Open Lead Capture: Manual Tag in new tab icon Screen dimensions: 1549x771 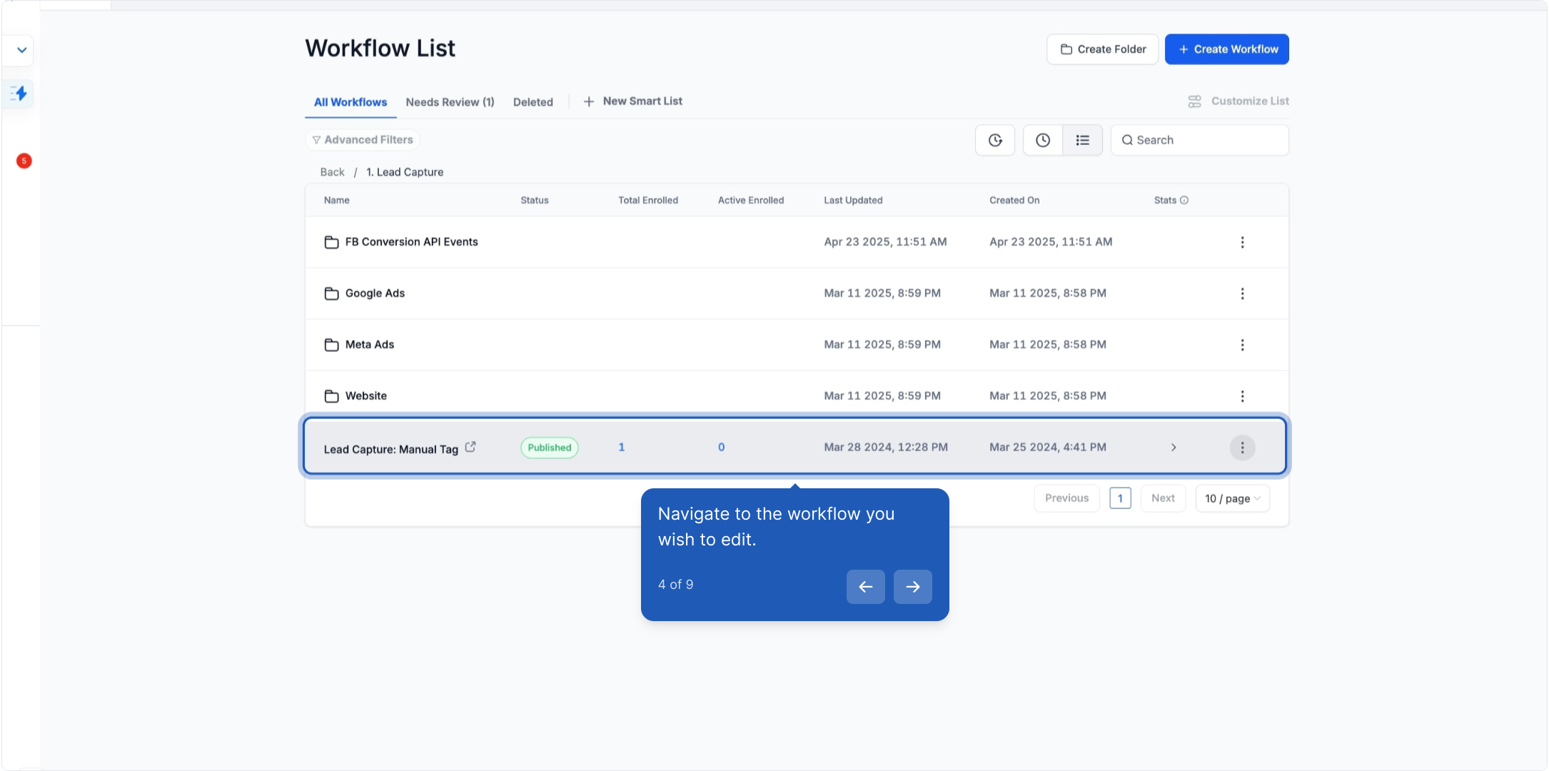click(470, 447)
